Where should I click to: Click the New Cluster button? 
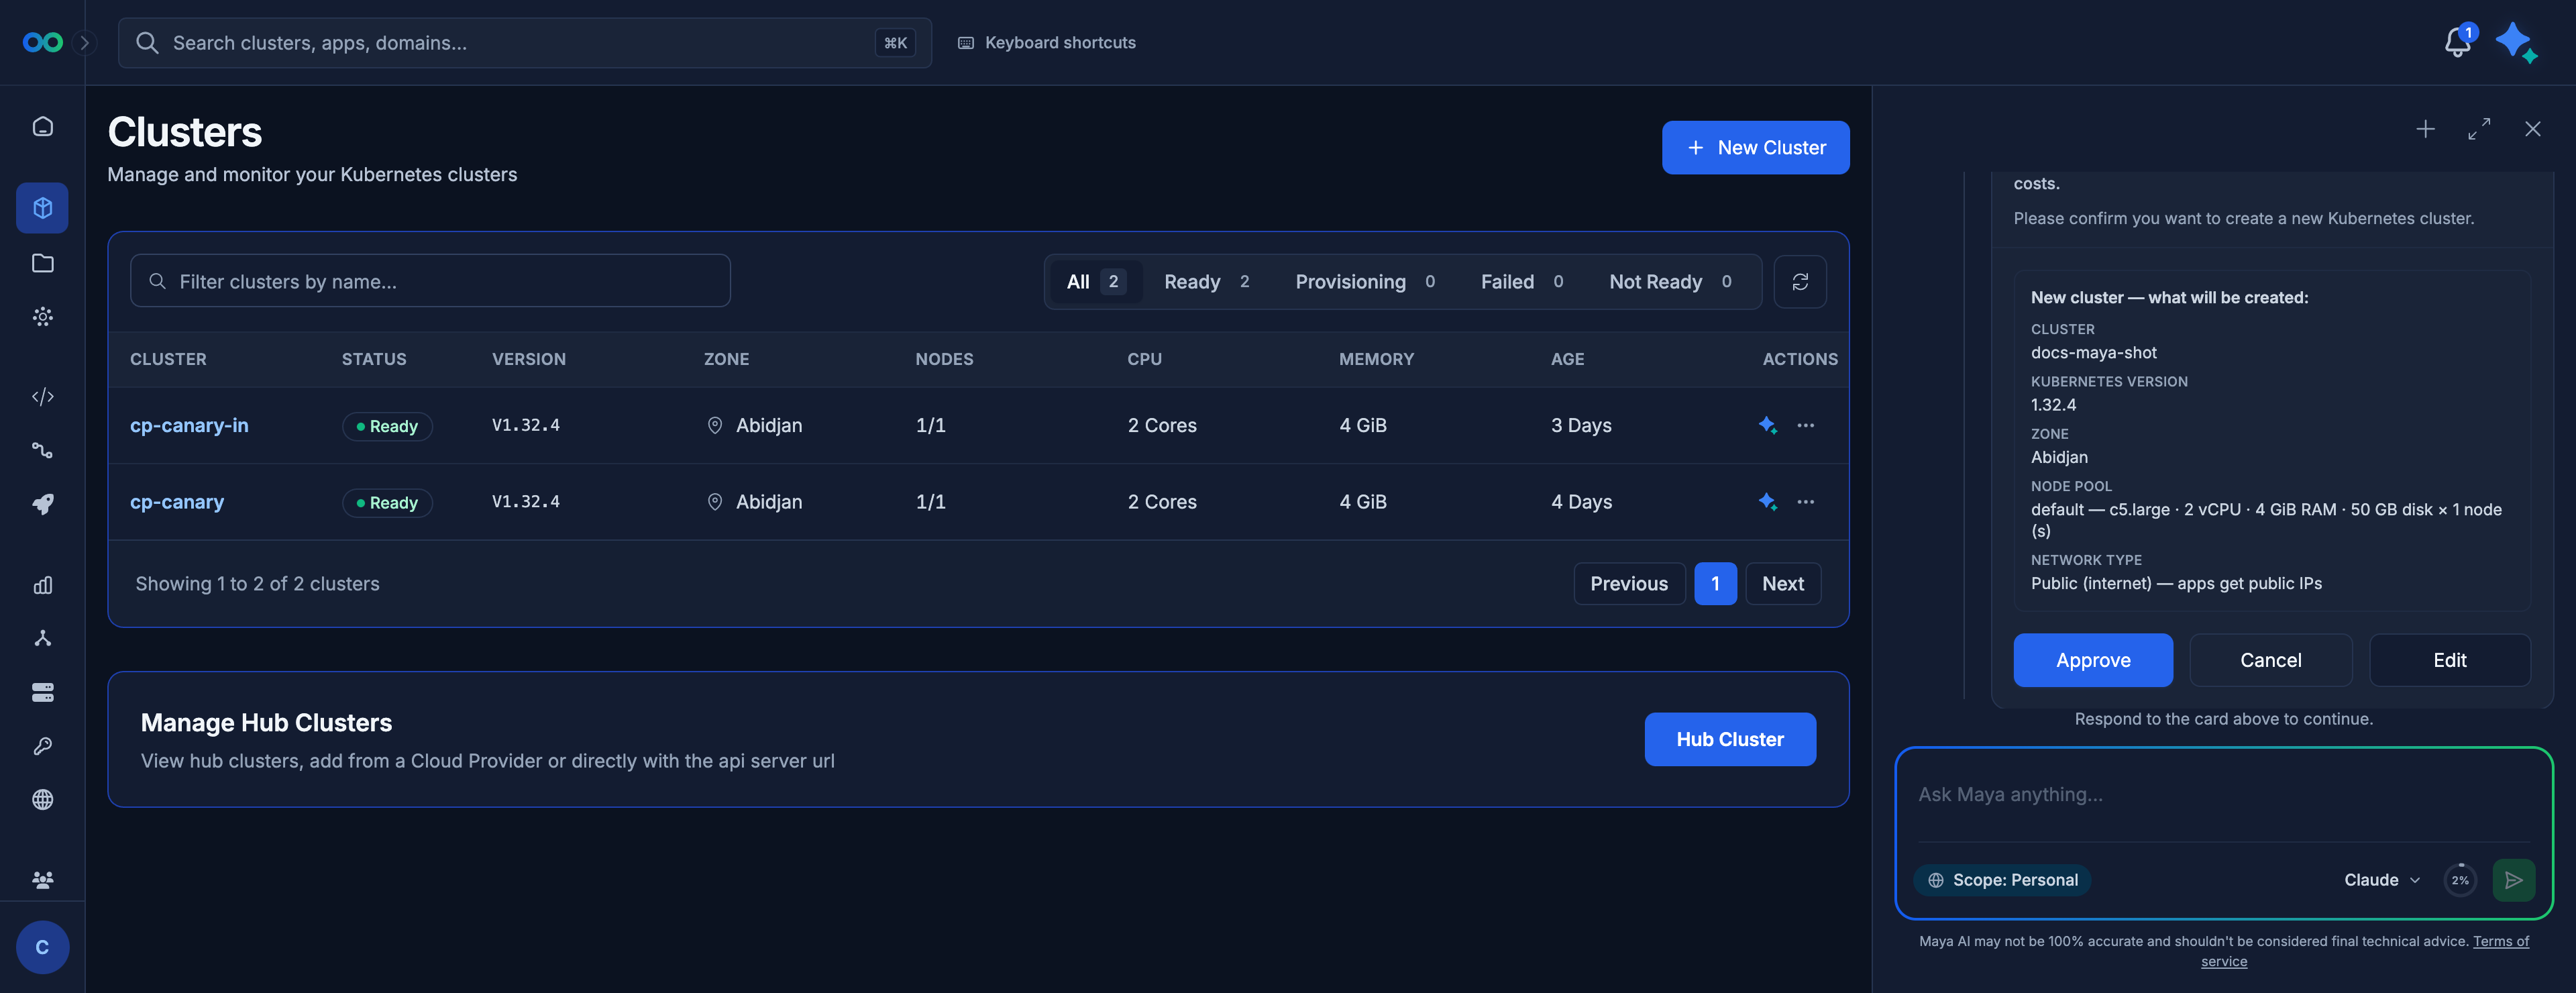(x=1755, y=148)
